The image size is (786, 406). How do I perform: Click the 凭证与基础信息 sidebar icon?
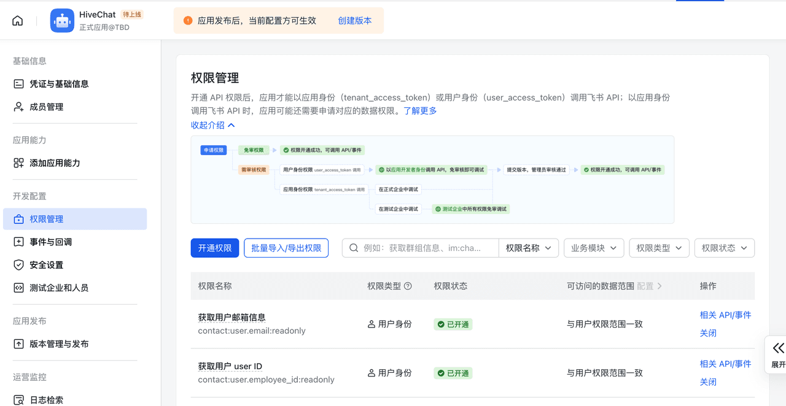pyautogui.click(x=18, y=84)
